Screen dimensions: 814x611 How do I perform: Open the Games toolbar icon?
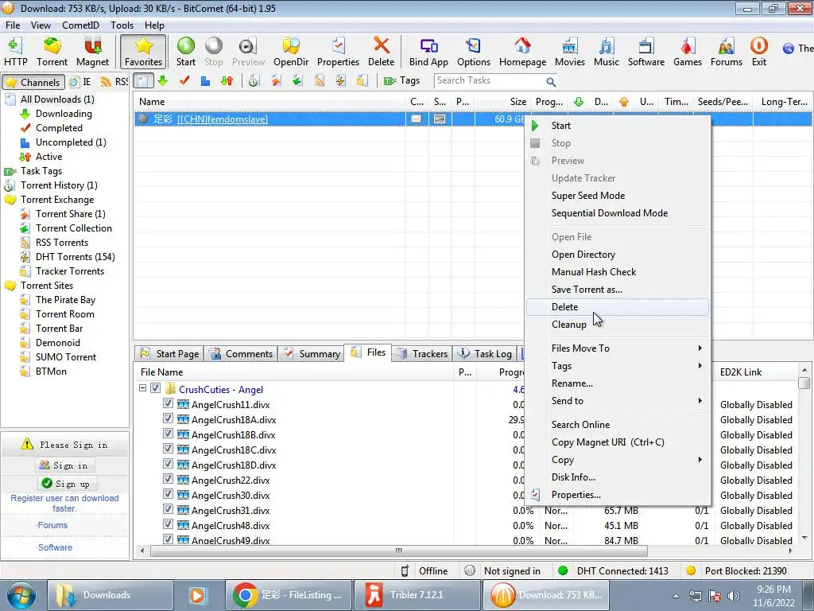(688, 52)
